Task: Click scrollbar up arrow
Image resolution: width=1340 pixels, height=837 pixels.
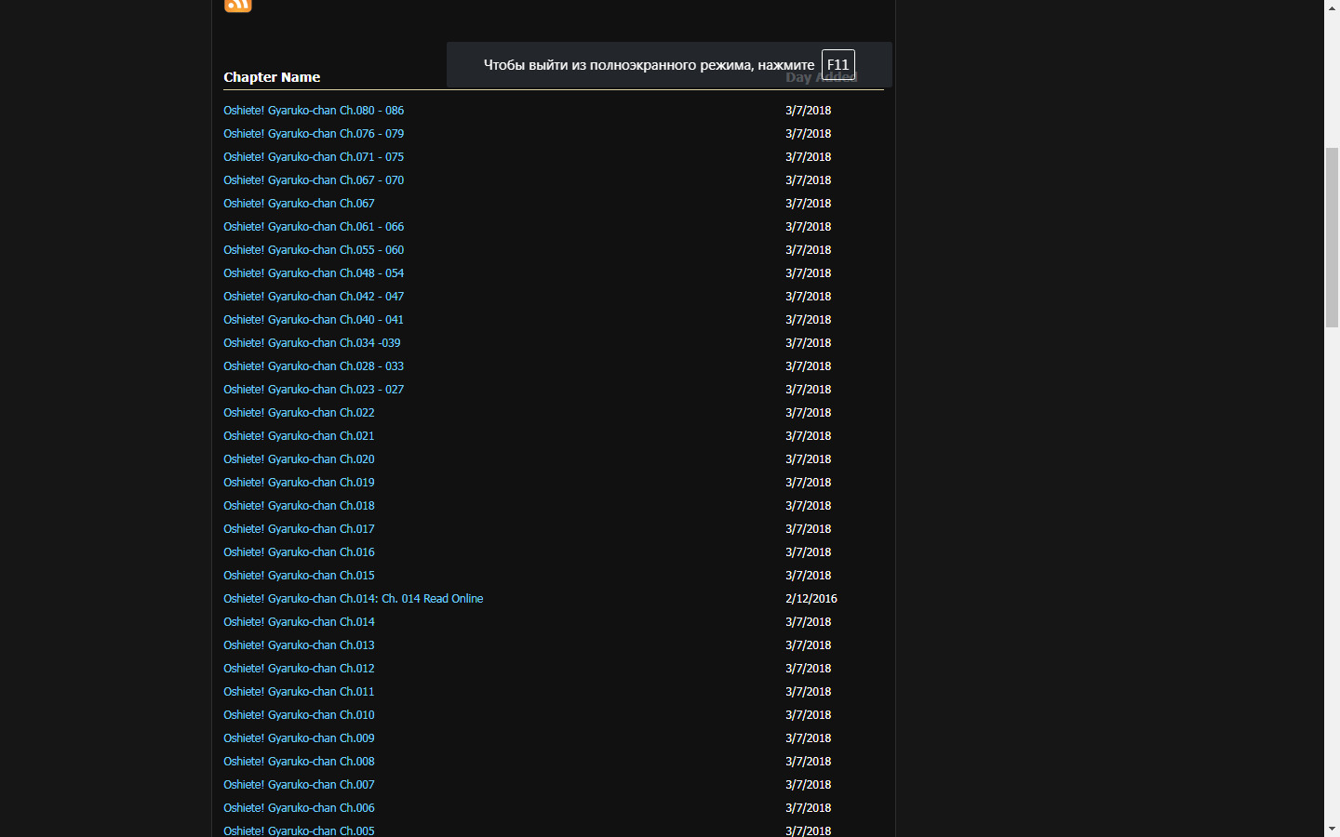Action: pyautogui.click(x=1332, y=7)
